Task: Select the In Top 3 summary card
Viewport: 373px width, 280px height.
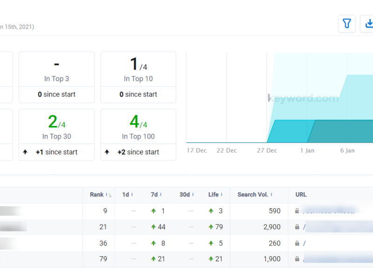Action: pyautogui.click(x=56, y=77)
